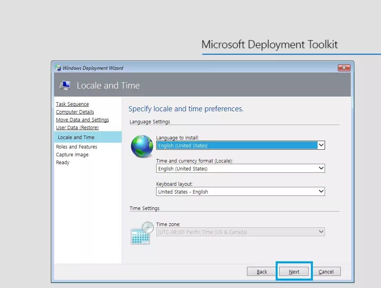Screen dimensions: 381x288
Task: Cancel the deployment wizard
Action: pos(326,272)
